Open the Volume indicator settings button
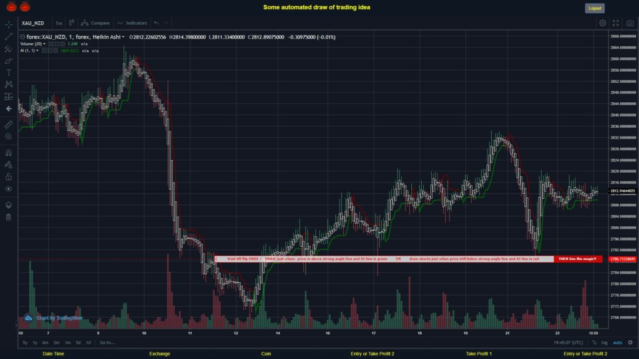Image resolution: width=639 pixels, height=359 pixels. [x=57, y=44]
